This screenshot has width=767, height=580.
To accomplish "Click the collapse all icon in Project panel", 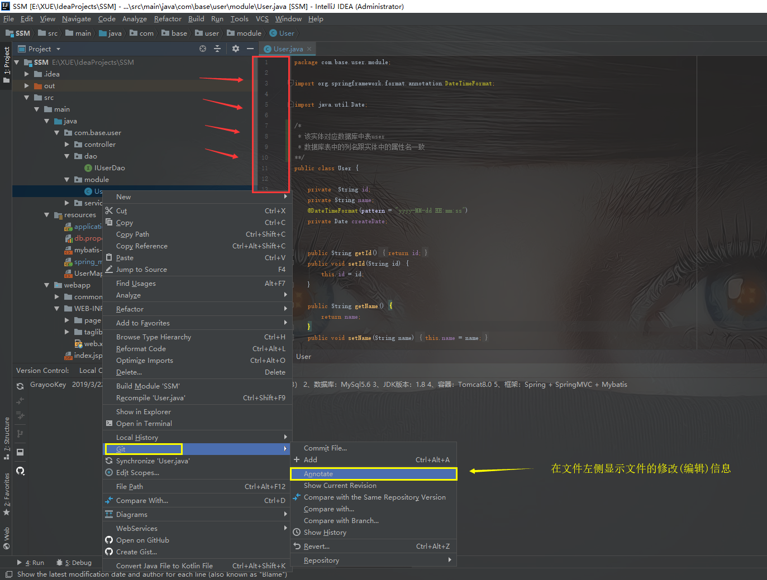I will (217, 49).
